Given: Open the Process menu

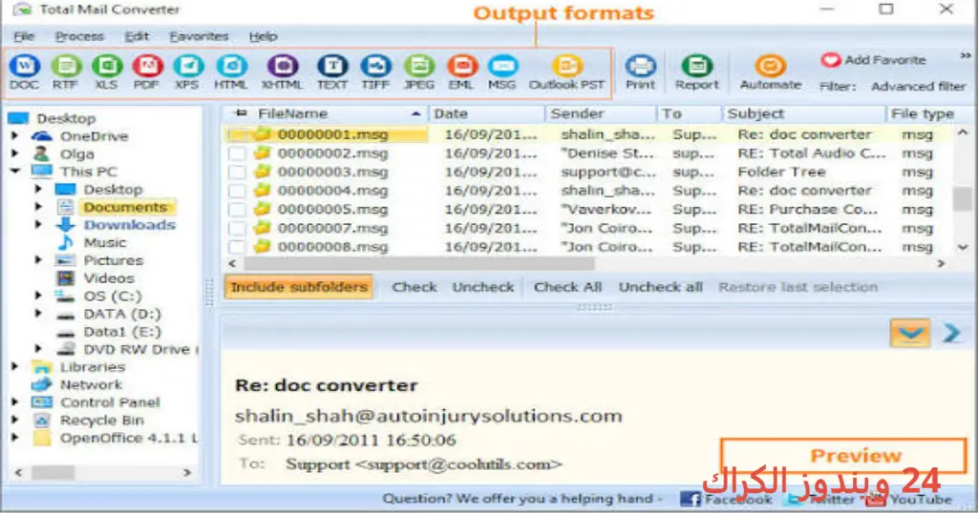Looking at the screenshot, I should click(x=79, y=36).
